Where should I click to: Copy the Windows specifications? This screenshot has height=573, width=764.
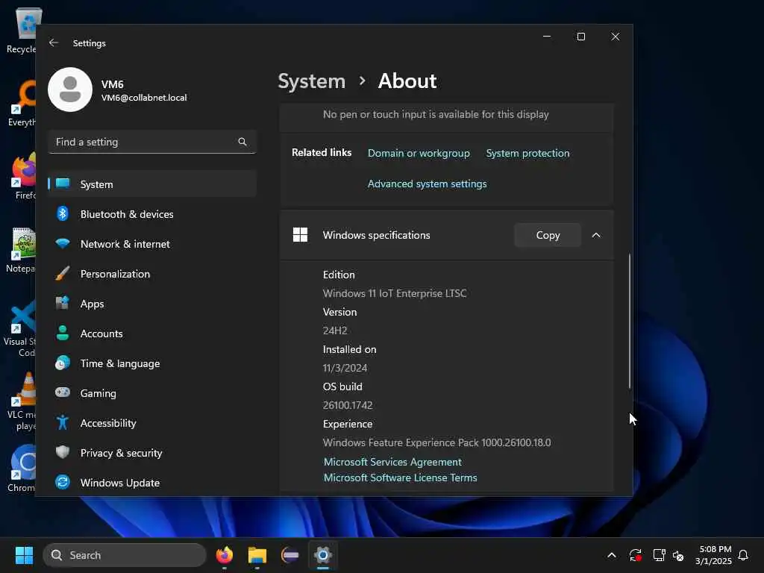click(x=548, y=235)
